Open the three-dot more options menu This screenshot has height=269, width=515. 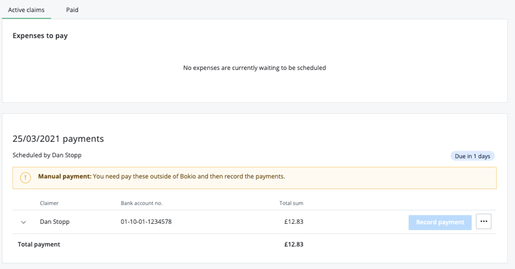(484, 221)
